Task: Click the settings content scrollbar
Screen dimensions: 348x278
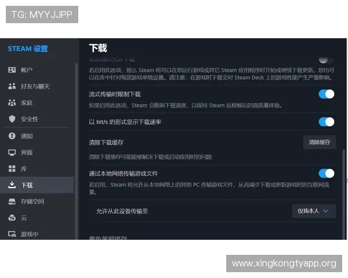Action: pos(344,194)
